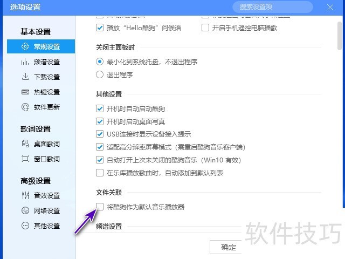Toggle USB连接时显示设备接入提示 checkbox
Viewport: 345px width, 259px height.
100,134
